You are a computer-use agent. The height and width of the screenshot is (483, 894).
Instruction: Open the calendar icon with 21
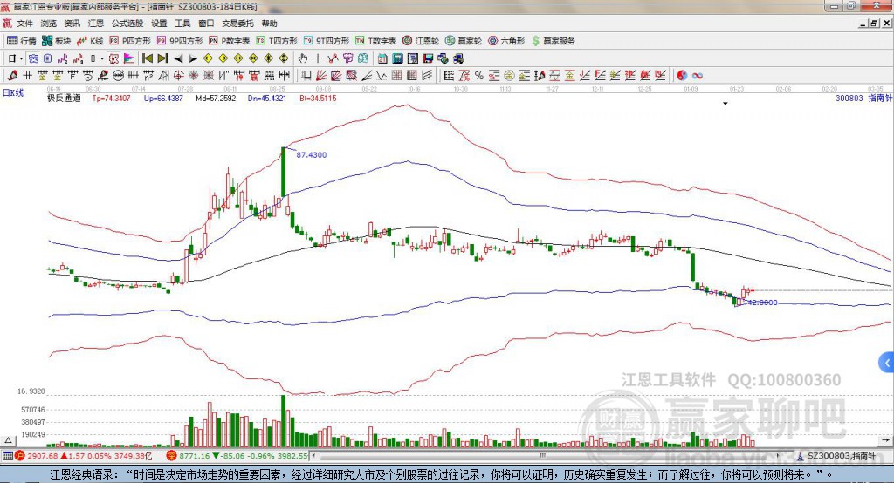[x=382, y=58]
